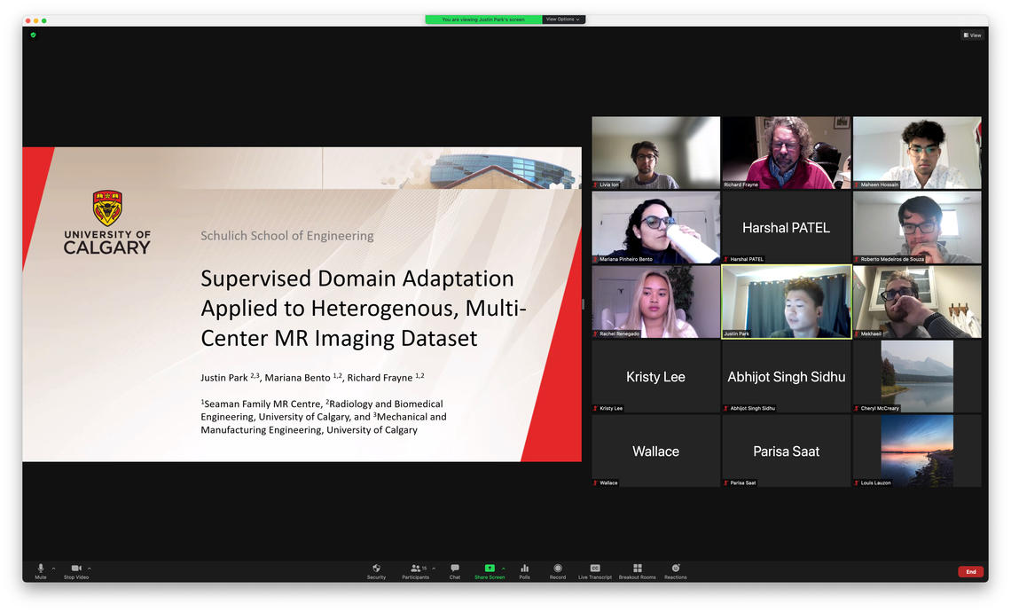Click the red End button
1011x612 pixels.
[970, 572]
